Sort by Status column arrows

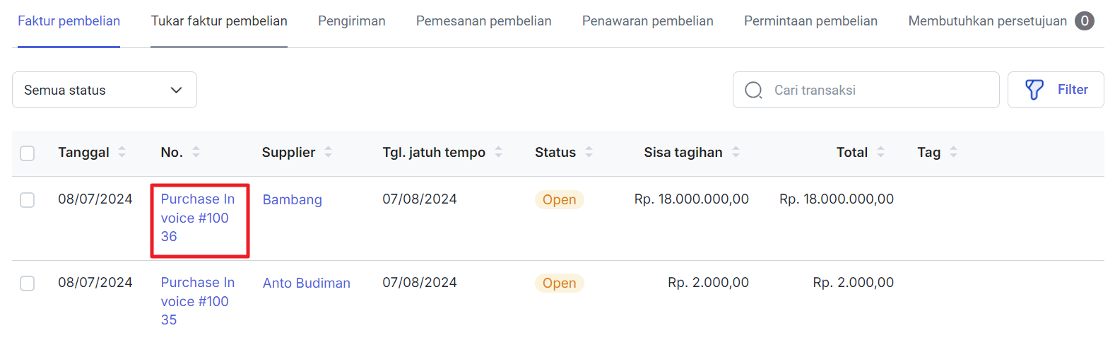(589, 152)
